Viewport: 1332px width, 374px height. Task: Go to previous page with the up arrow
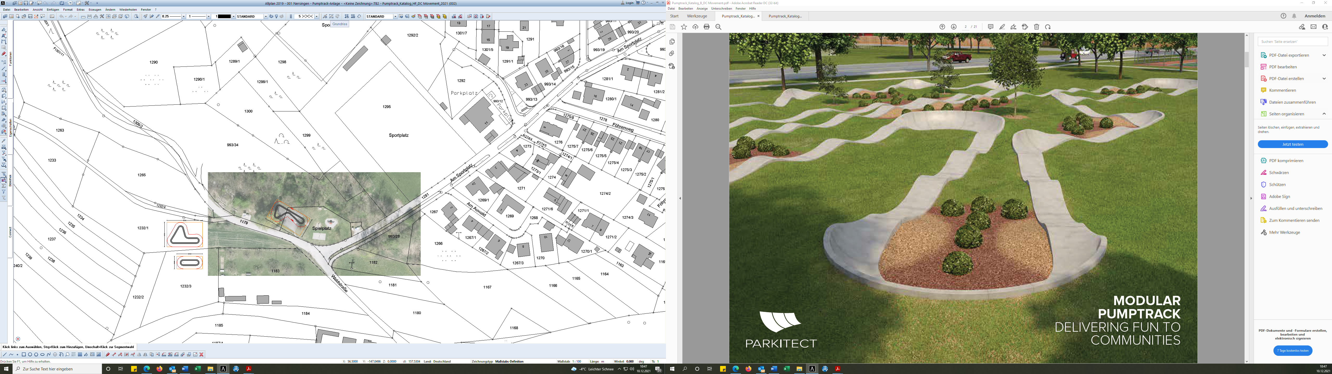coord(942,27)
